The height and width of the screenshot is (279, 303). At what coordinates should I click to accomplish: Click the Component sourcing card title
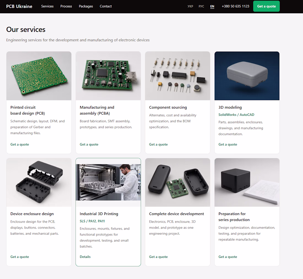pyautogui.click(x=168, y=107)
